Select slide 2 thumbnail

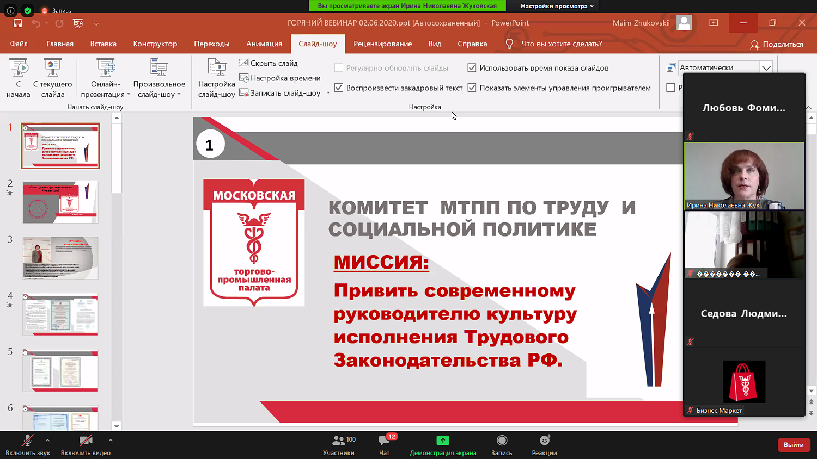point(60,202)
